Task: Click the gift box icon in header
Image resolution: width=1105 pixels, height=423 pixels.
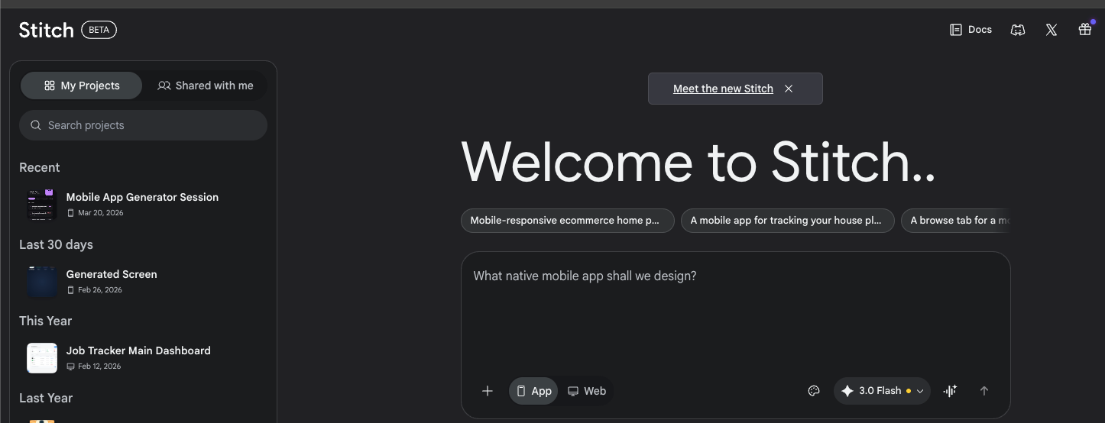Action: pyautogui.click(x=1085, y=30)
